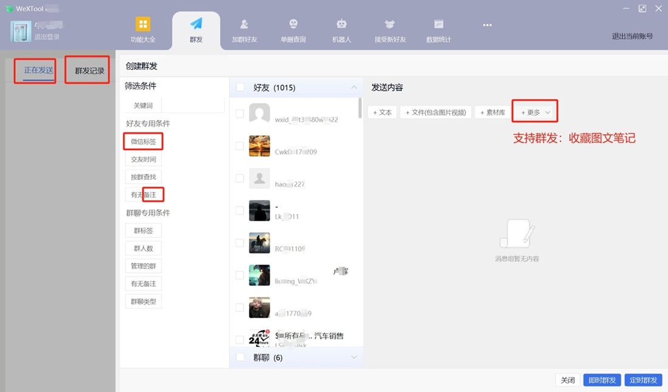Add 文件(包含图片视频) content
The image size is (668, 392).
[x=436, y=112]
